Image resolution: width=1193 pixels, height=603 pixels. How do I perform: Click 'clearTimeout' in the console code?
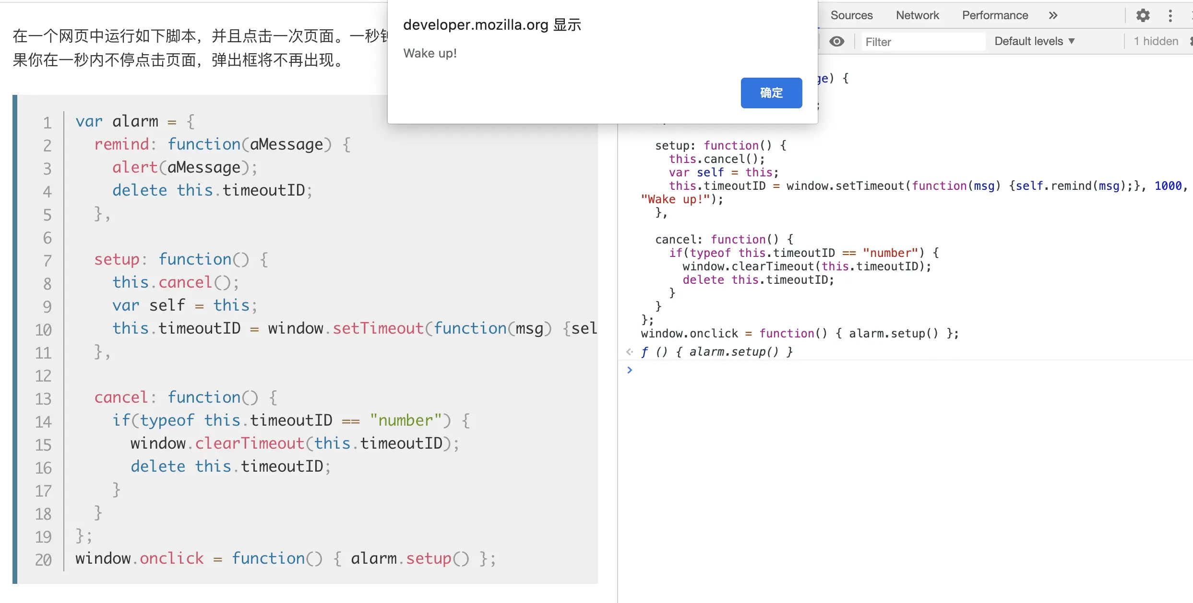click(x=773, y=267)
